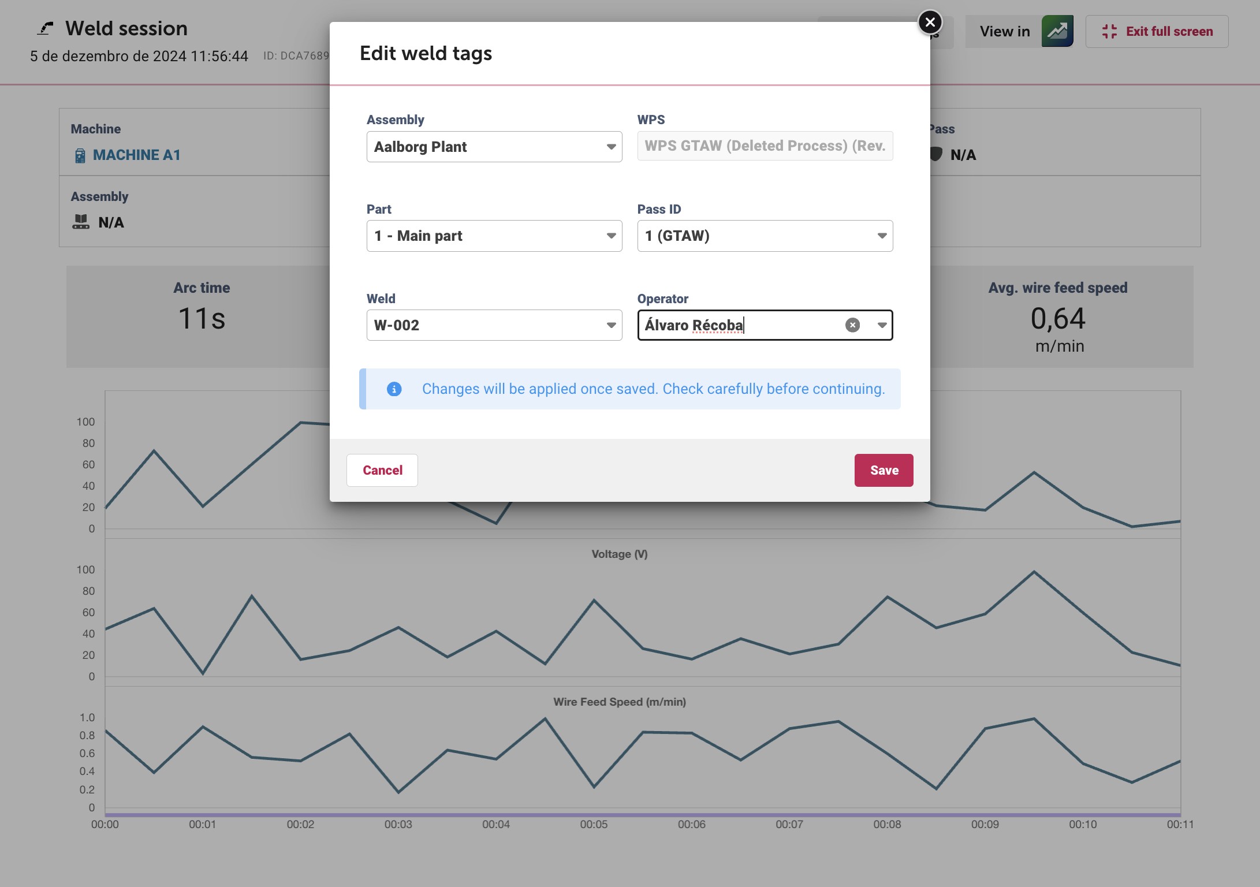The height and width of the screenshot is (887, 1260).
Task: Cancel editing weld tags
Action: pos(382,470)
